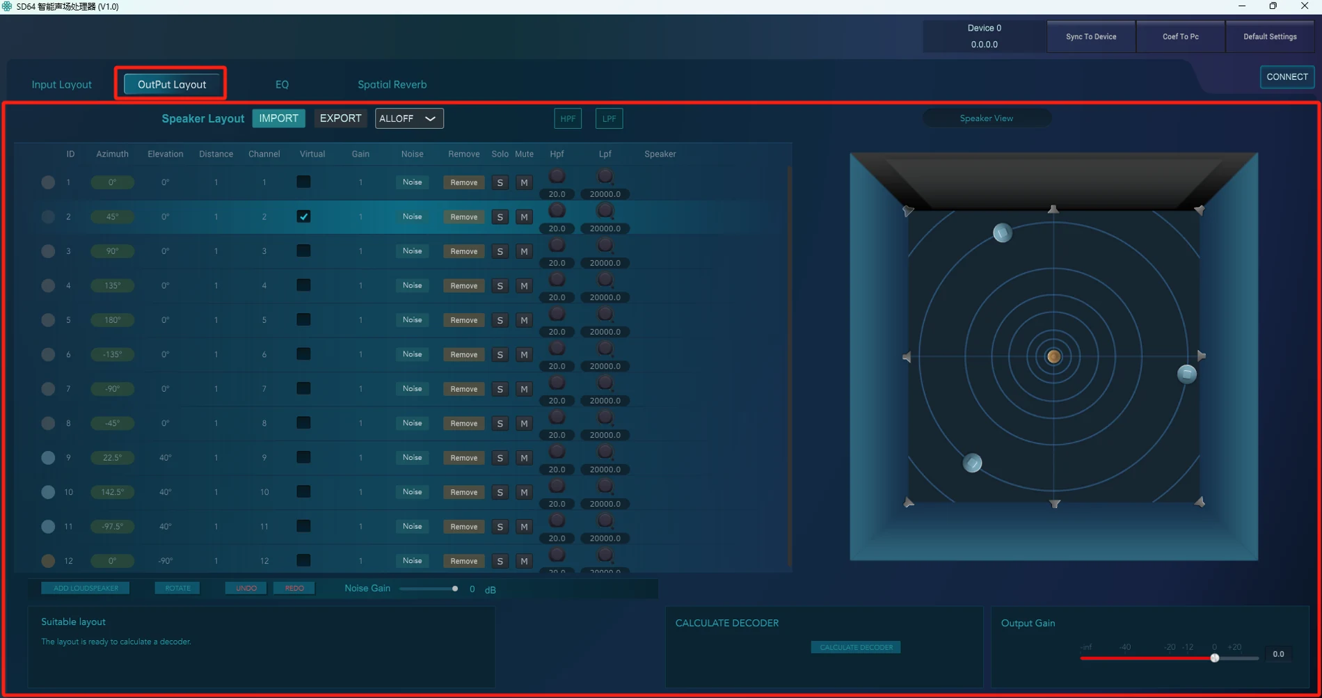Toggle the LPF filter button
Viewport: 1322px width, 698px height.
[609, 119]
